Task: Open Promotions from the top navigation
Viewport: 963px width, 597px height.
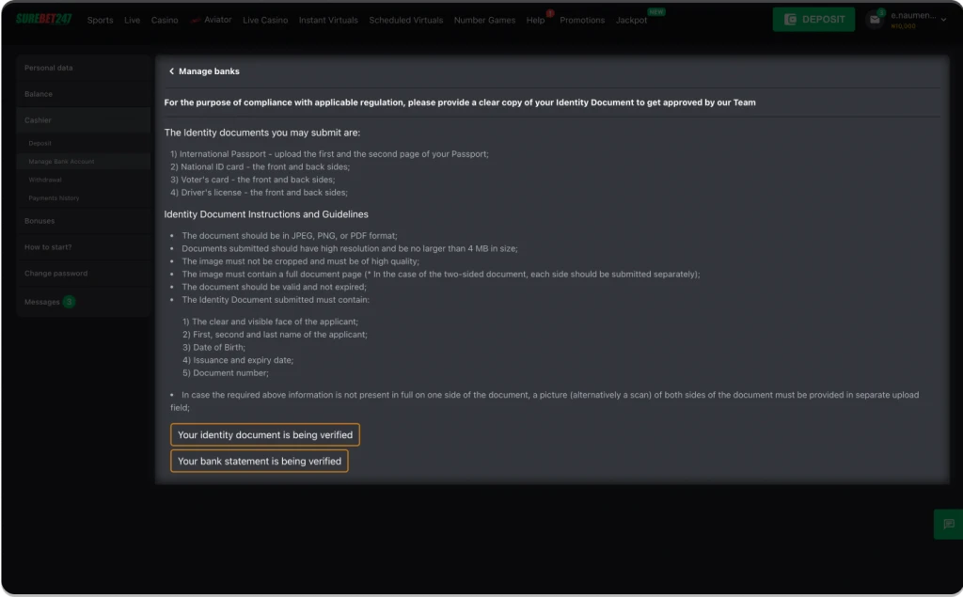Action: pyautogui.click(x=582, y=20)
